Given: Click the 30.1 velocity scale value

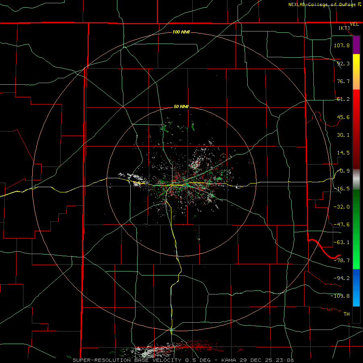Looking at the screenshot, I should (x=343, y=135).
